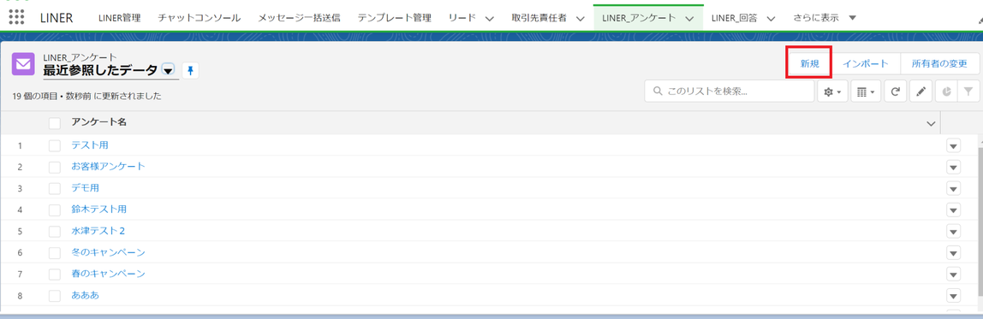Check the box for 水津テスト２
Viewport: 983px width, 319px height.
pos(55,231)
